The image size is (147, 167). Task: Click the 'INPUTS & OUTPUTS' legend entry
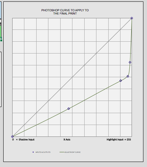[42, 152]
